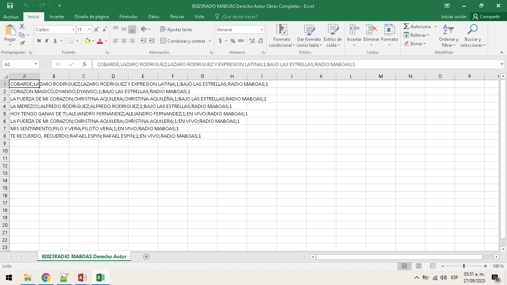Toggle bold formatting (N)
This screenshot has height=285, width=507.
(39, 41)
